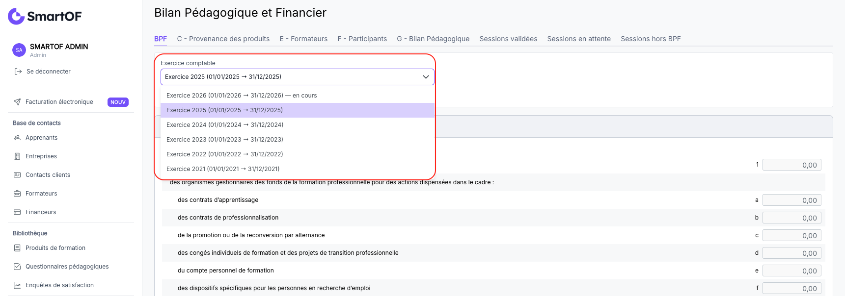Click the Base de contacts section label
This screenshot has height=296, width=845.
(37, 123)
